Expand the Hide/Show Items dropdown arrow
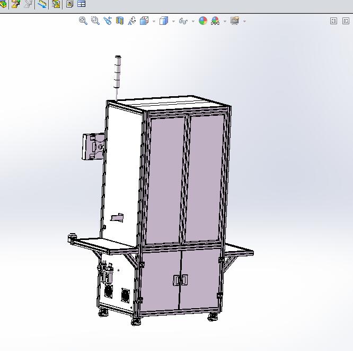This screenshot has height=351, width=353. pyautogui.click(x=193, y=21)
